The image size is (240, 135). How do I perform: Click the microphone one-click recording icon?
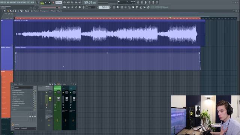145,2
